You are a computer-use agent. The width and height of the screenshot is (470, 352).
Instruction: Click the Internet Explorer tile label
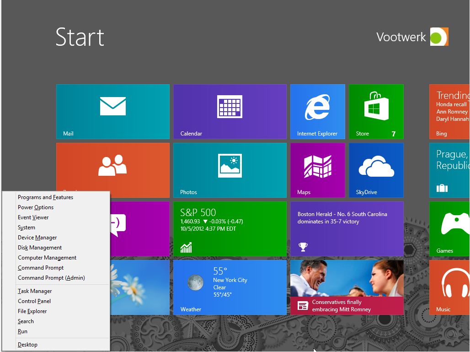pyautogui.click(x=317, y=134)
